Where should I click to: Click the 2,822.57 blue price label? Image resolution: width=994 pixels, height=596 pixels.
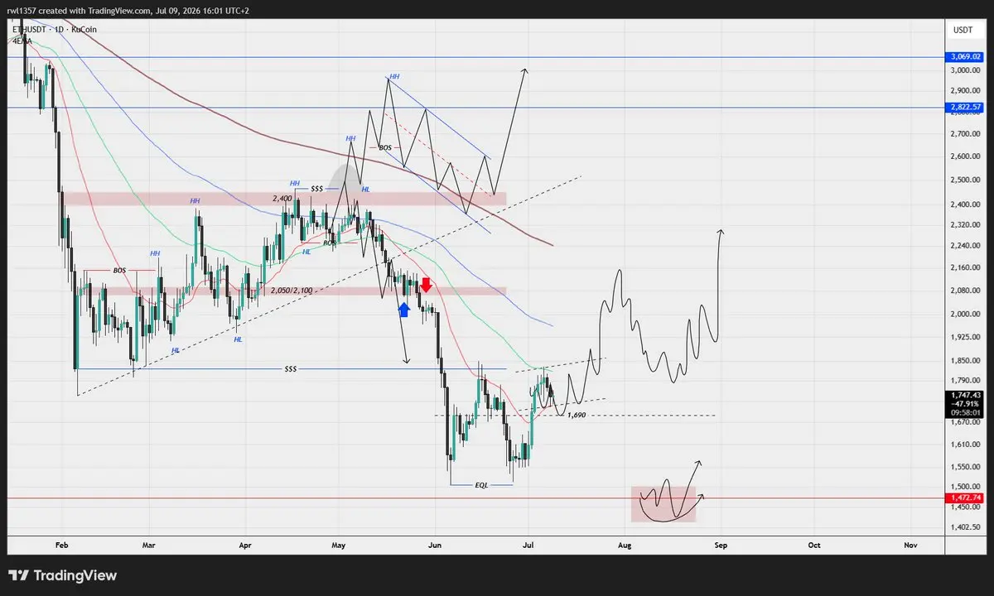pos(963,108)
